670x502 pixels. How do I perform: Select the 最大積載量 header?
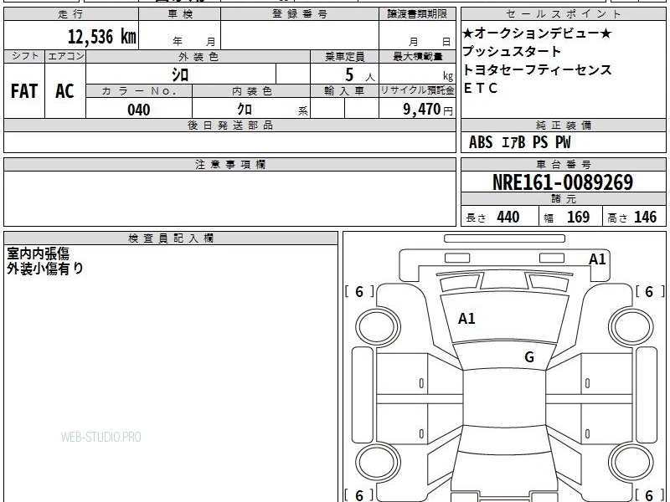(417, 56)
